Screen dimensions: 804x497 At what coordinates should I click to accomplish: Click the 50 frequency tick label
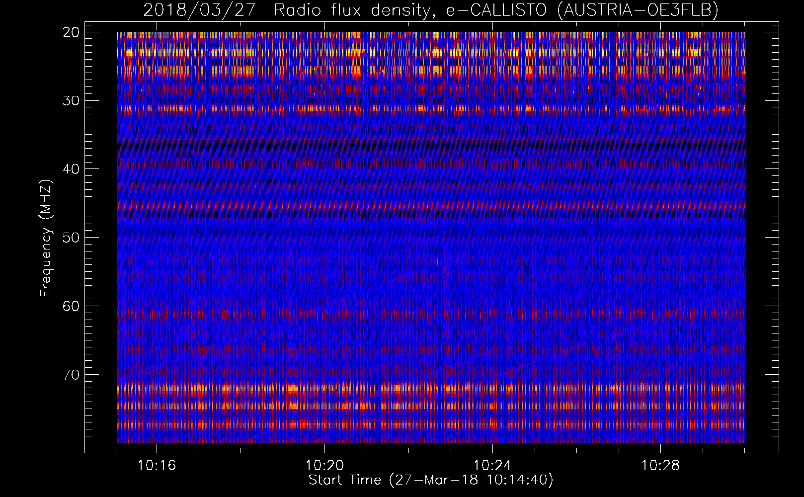71,238
